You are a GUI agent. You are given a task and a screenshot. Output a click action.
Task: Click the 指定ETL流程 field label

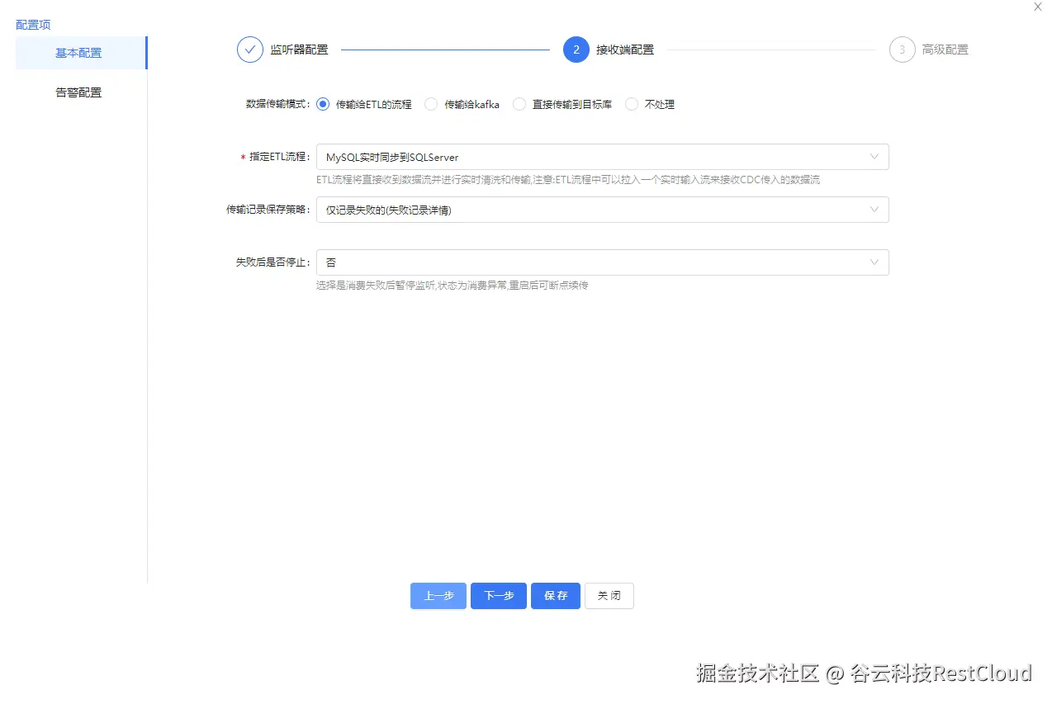[279, 157]
